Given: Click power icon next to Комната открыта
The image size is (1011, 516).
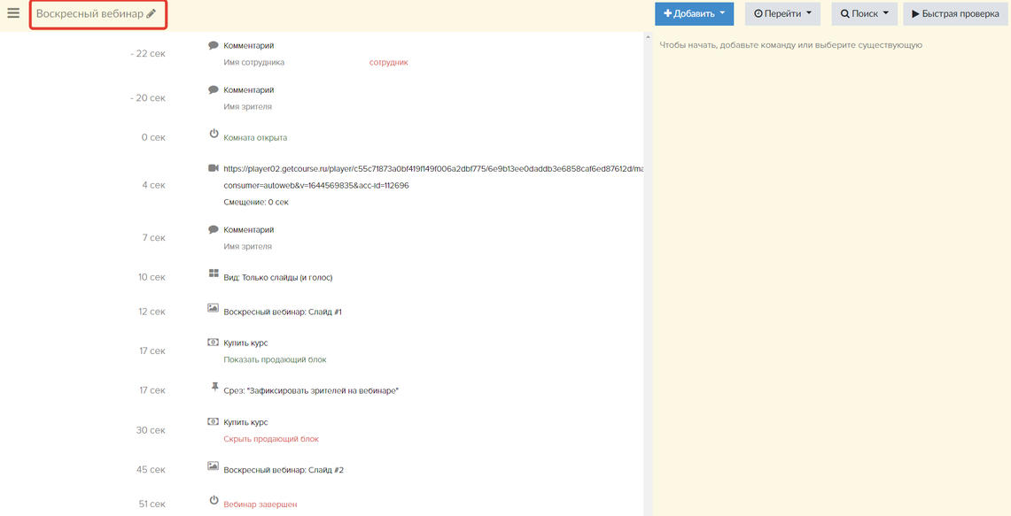Looking at the screenshot, I should click(x=214, y=134).
